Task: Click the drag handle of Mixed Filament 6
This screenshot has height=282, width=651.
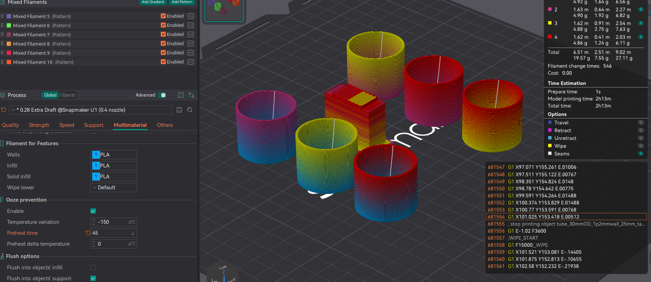Action: [x=2, y=25]
